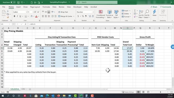Toggle italic formatting
Viewport: 174px width, 98px height.
point(17,16)
